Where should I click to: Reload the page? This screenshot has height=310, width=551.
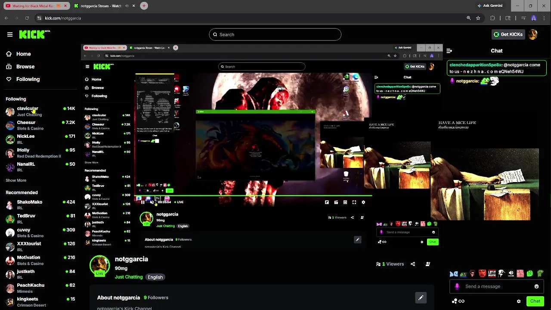27,18
